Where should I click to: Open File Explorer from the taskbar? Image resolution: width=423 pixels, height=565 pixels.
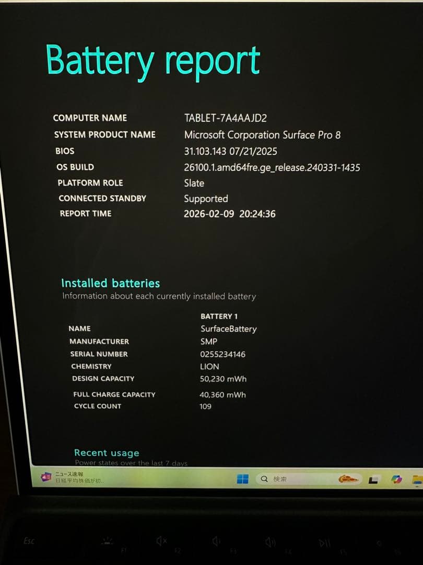[415, 479]
